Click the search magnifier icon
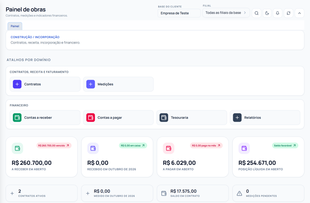Viewport: 310px width, 203px height. (256, 13)
